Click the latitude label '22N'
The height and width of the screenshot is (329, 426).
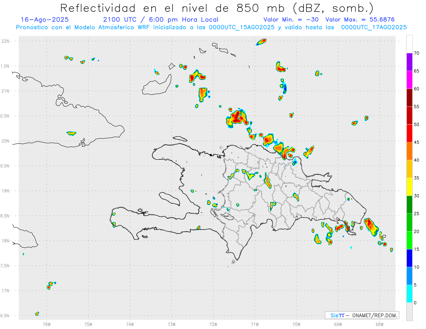6,41
